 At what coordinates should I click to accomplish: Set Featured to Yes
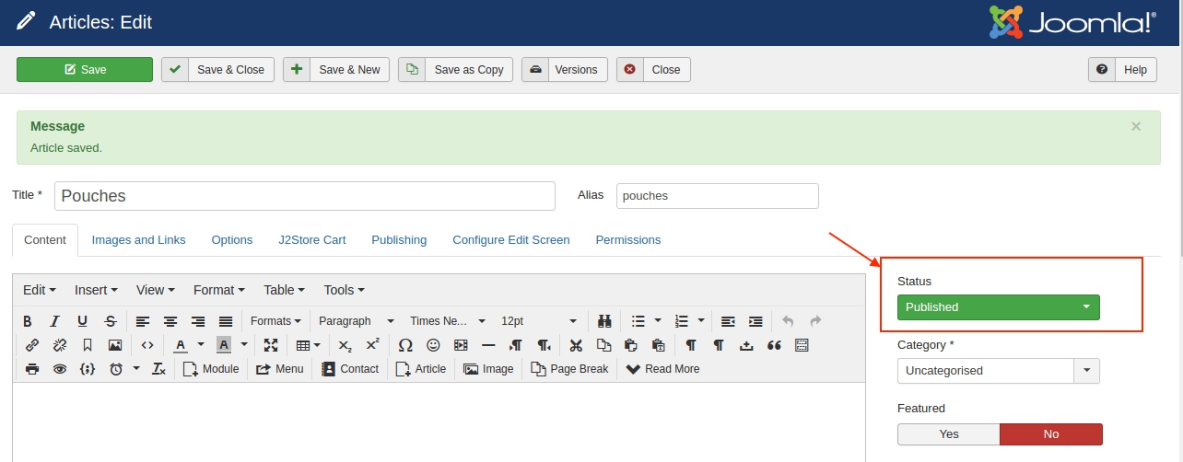click(948, 434)
